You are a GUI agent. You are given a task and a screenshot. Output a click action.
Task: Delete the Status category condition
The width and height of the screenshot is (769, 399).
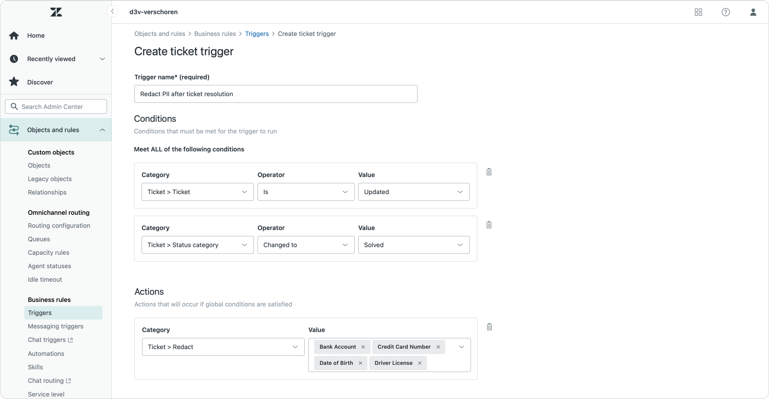pyautogui.click(x=489, y=225)
